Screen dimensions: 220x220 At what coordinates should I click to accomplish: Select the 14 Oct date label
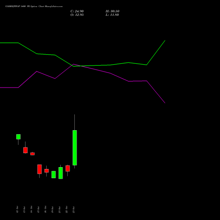(x=31, y=209)
